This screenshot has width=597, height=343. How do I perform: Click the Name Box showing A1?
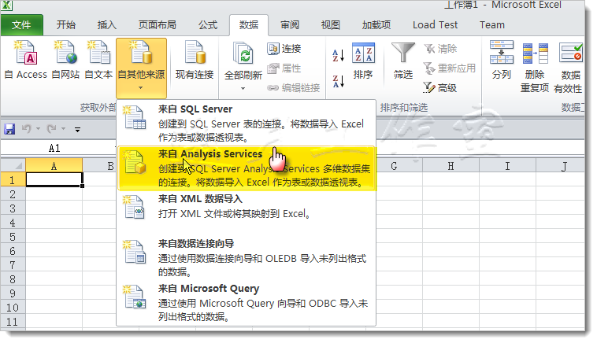(x=54, y=149)
